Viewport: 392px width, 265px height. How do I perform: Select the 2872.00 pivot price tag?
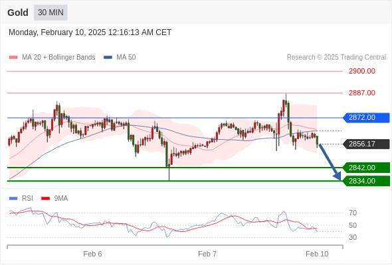pos(366,118)
